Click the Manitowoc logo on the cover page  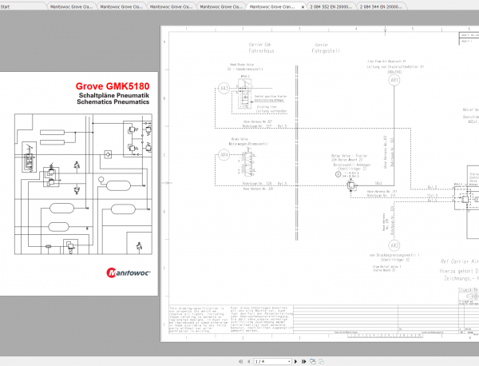tap(129, 273)
